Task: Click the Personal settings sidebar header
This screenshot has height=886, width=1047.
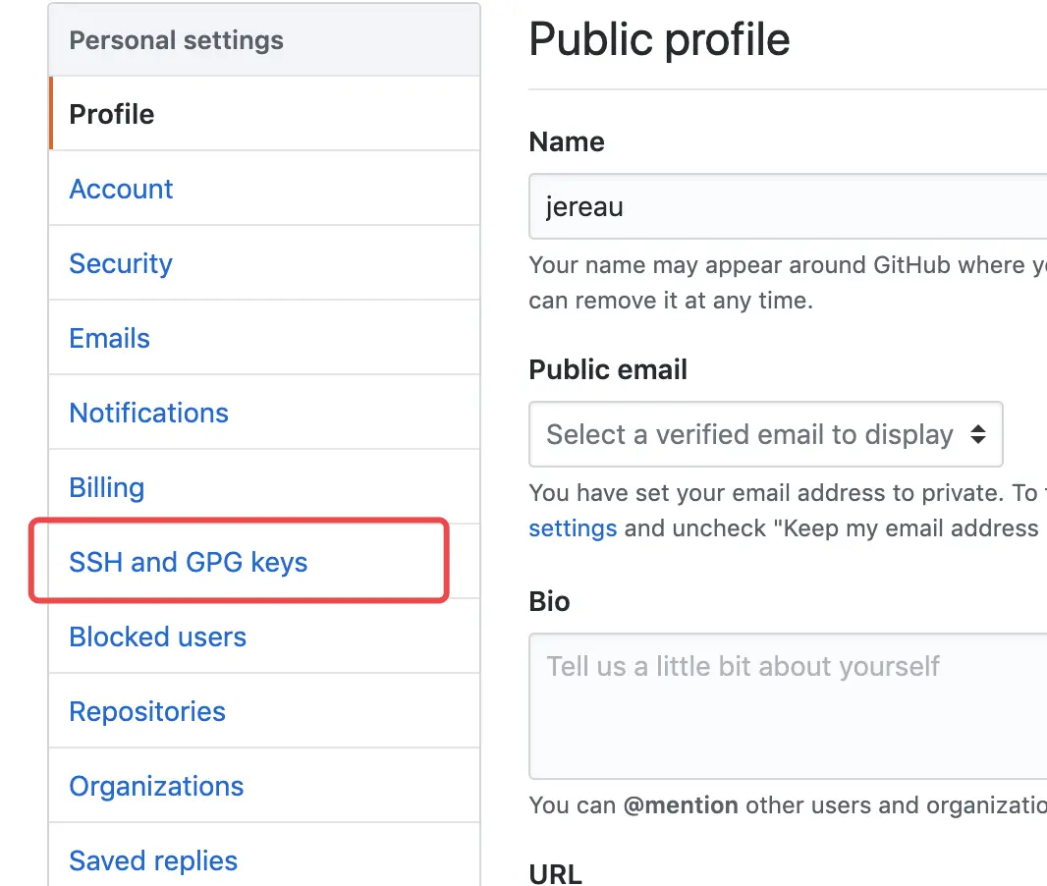Action: pos(176,40)
